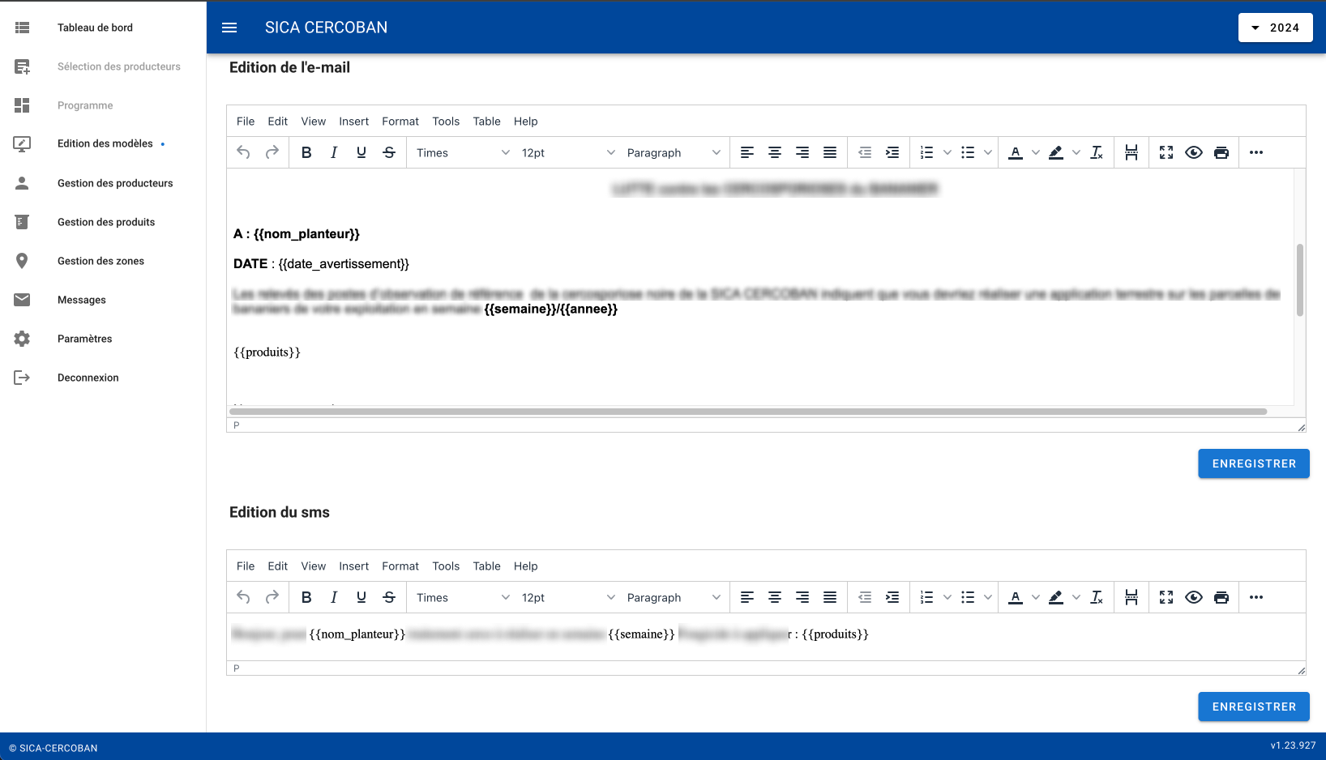Print from the e-mail editor toolbar
Viewport: 1326px width, 760px height.
point(1221,152)
